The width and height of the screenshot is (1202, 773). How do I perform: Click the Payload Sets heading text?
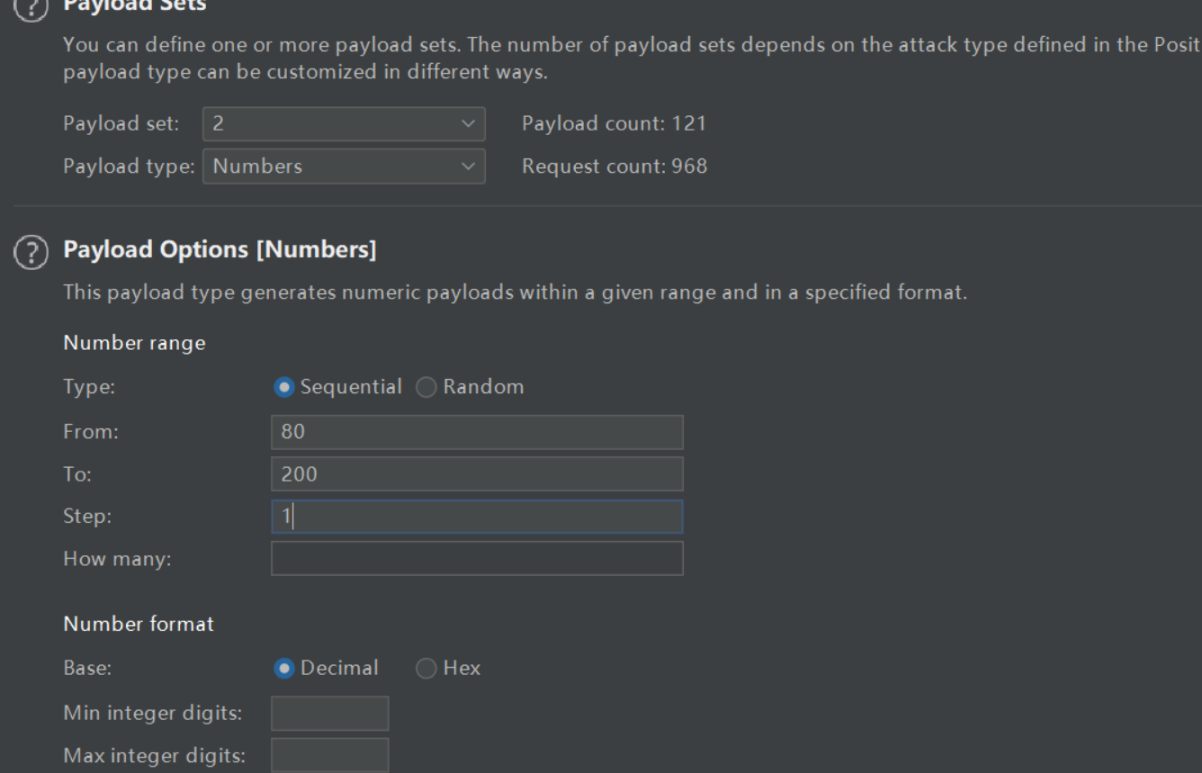pos(135,5)
